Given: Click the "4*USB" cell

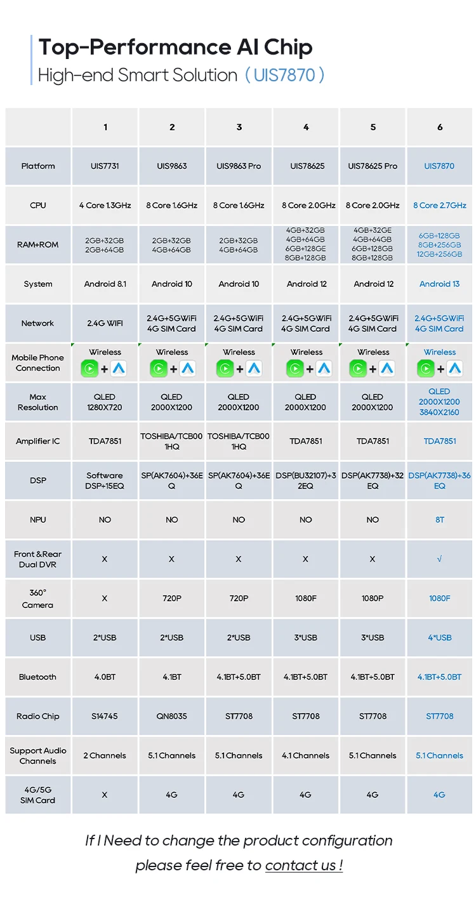Looking at the screenshot, I should point(439,638).
